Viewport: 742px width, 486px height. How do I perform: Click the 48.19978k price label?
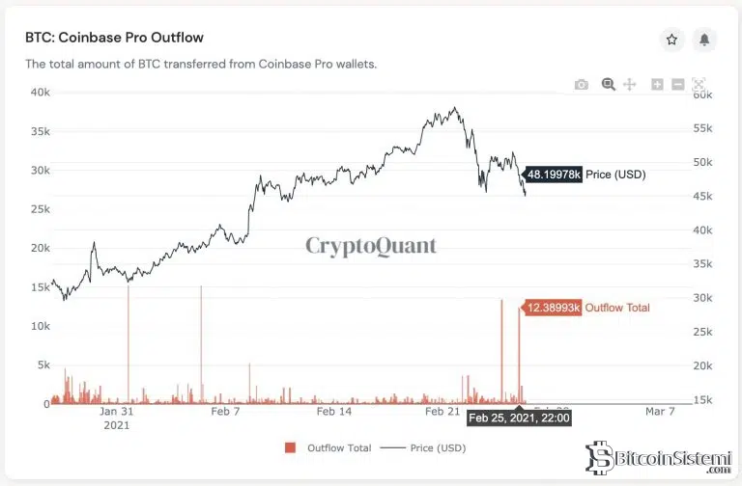pos(553,175)
